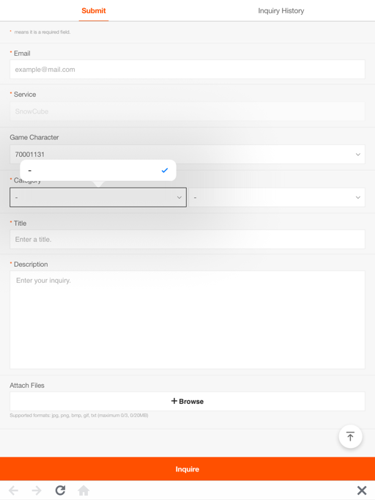Reload the page with refresh icon
The height and width of the screenshot is (500, 375).
pos(60,490)
